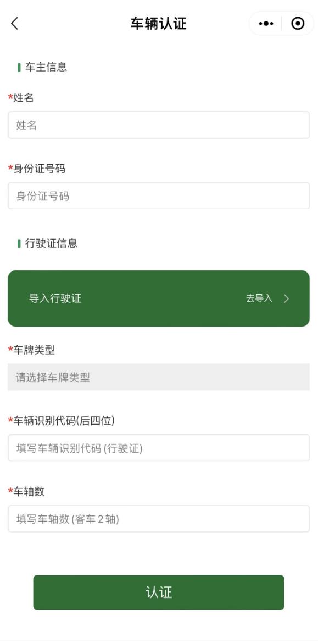Image resolution: width=318 pixels, height=641 pixels.
Task: Click the 身份证号码 ID number field
Action: (159, 195)
